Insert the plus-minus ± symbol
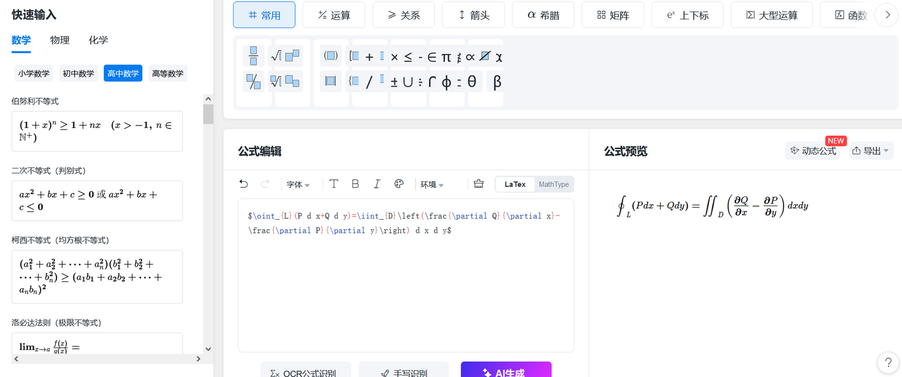The image size is (902, 377). click(394, 82)
